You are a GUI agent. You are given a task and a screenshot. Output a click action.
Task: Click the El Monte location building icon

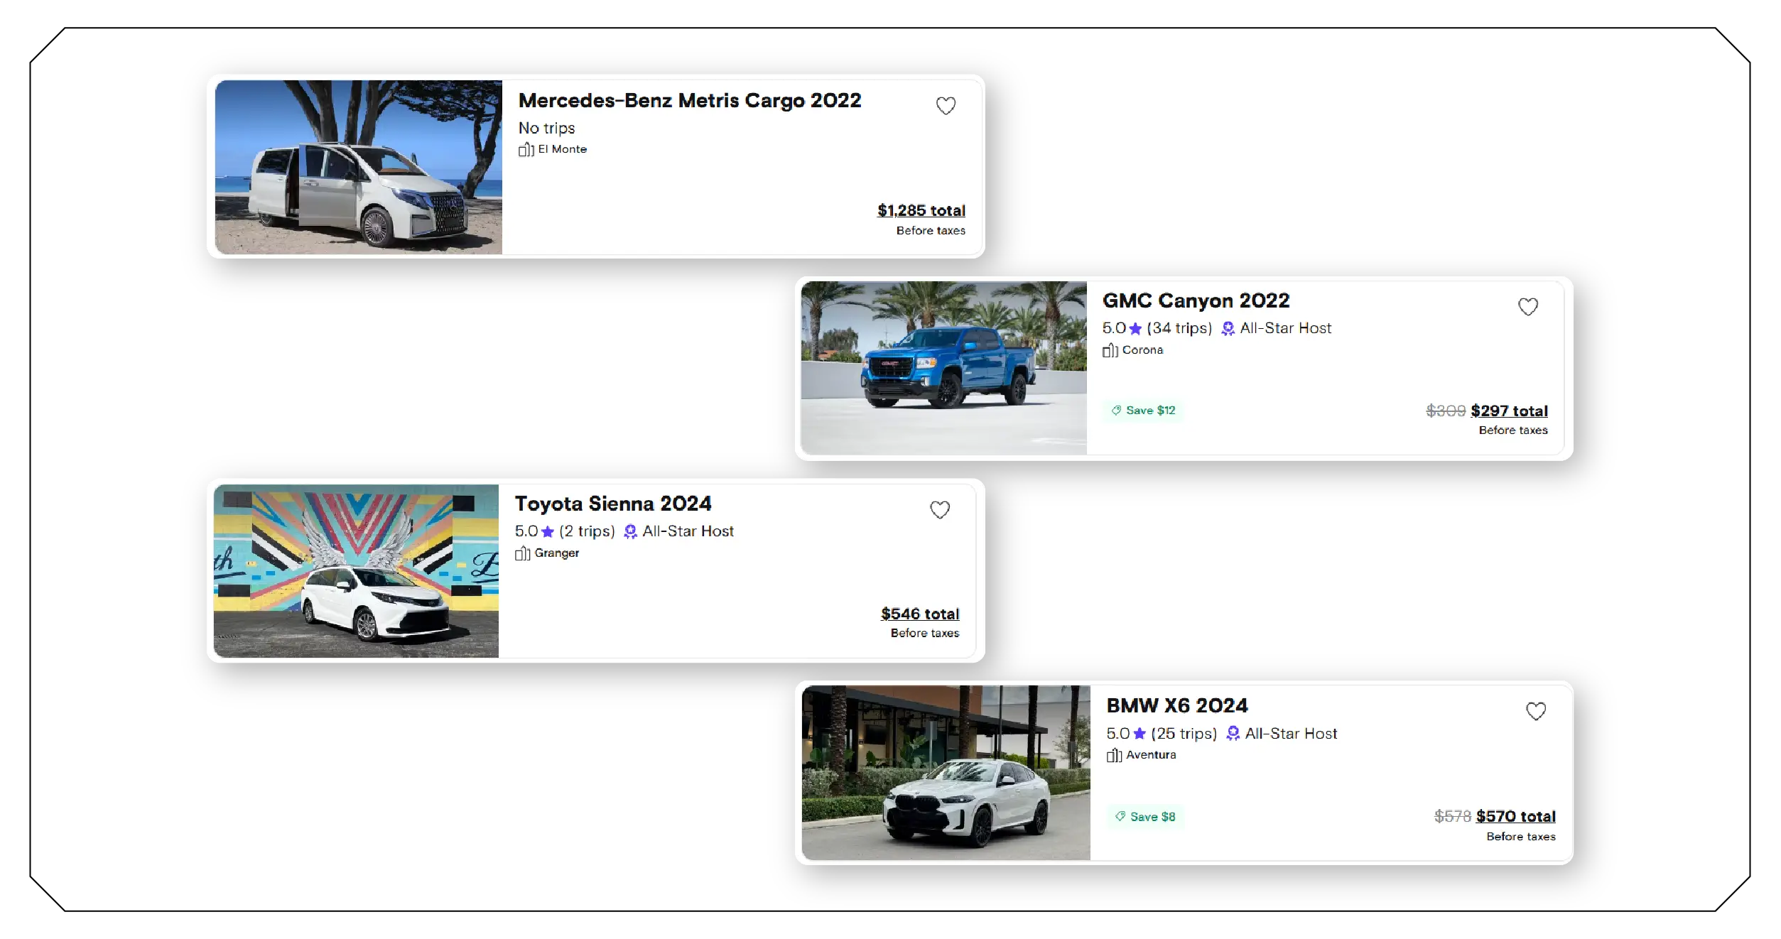(x=526, y=149)
